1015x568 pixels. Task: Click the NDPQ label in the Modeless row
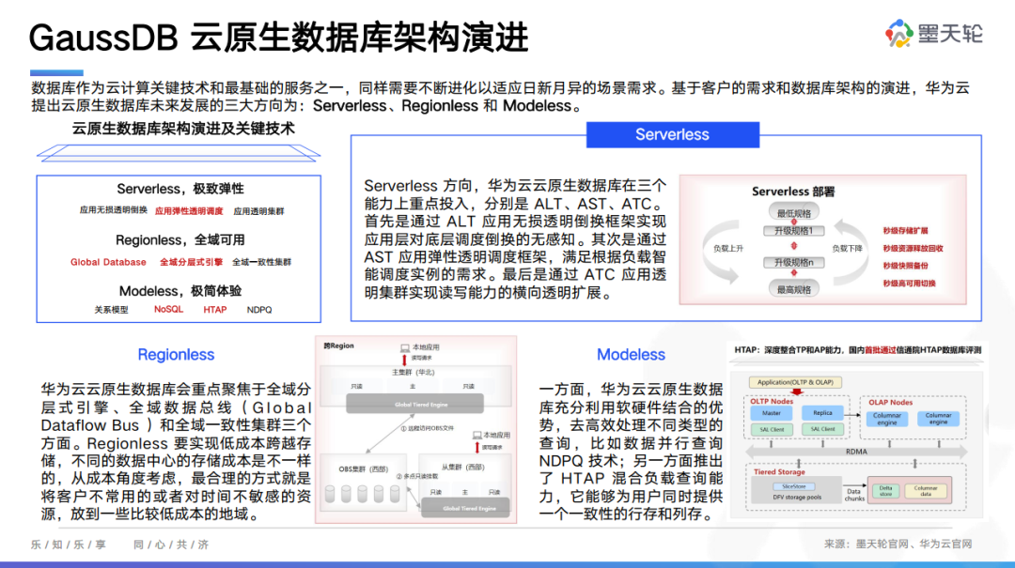point(259,310)
